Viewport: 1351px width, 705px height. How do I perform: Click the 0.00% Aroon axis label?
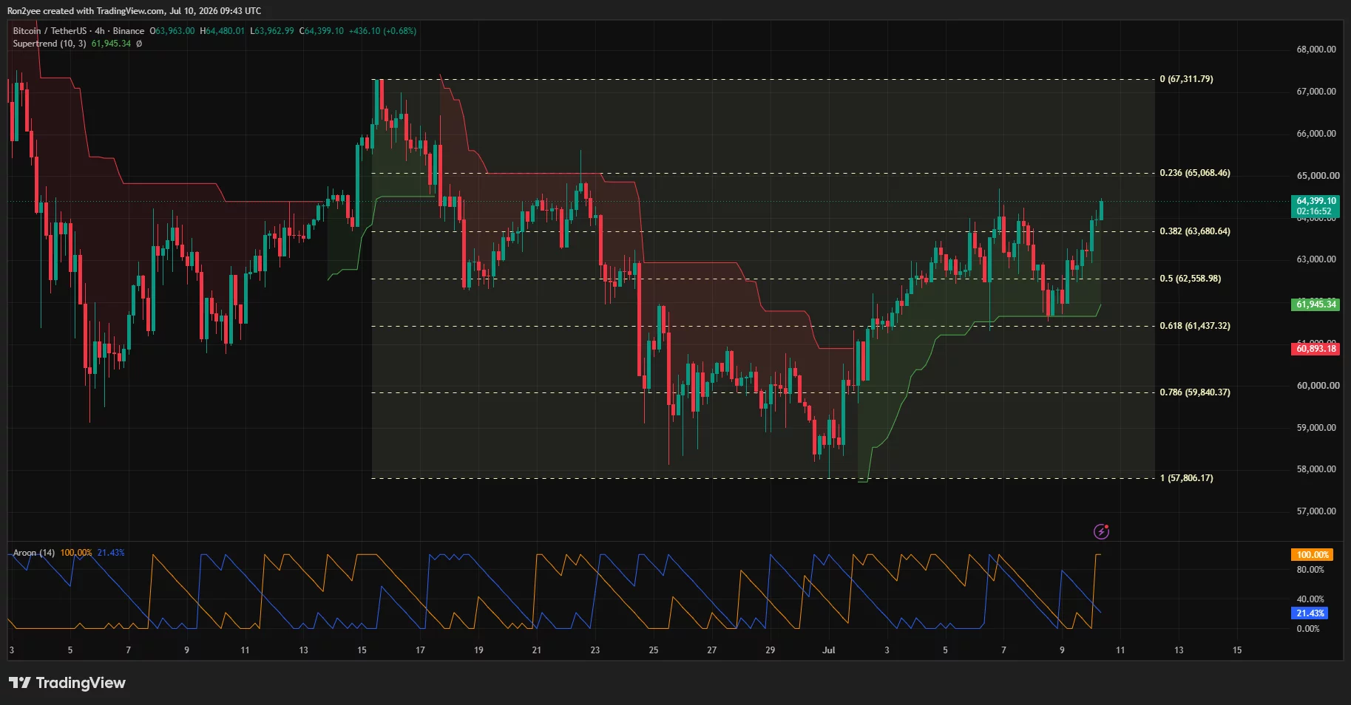point(1308,629)
